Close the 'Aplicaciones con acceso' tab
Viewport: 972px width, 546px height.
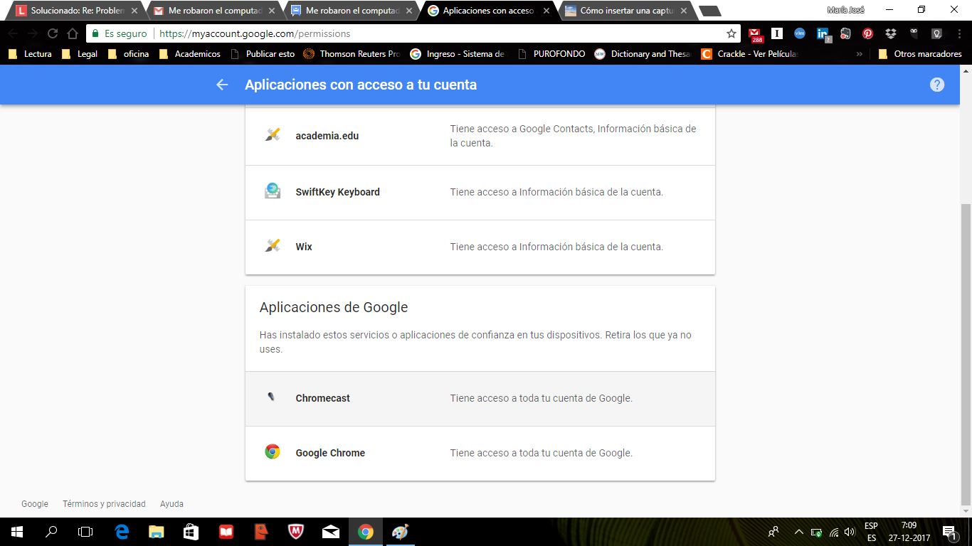[546, 11]
